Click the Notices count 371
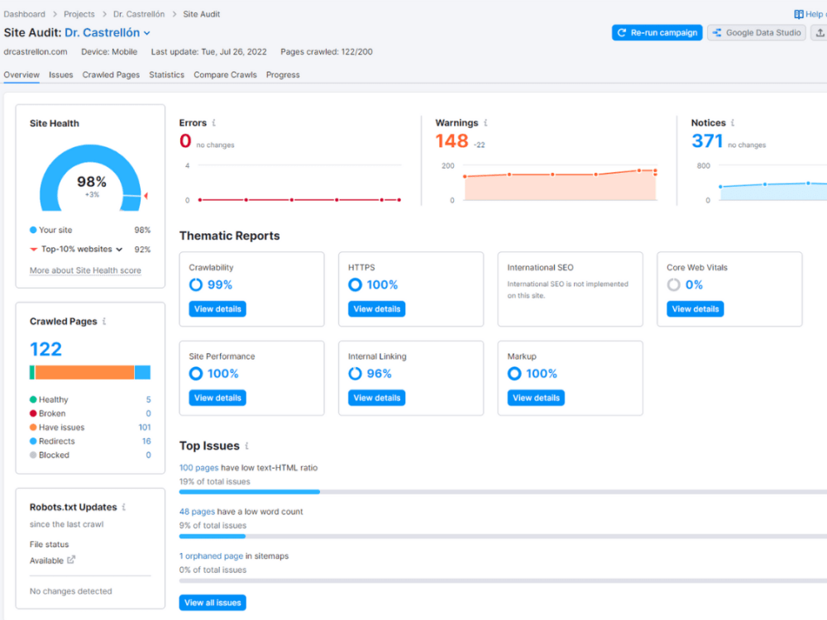Viewport: 827px width, 620px height. [x=707, y=141]
